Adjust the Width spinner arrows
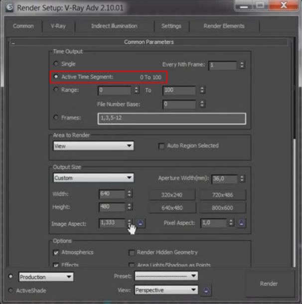Image resolution: width=302 pixels, height=304 pixels. pos(130,193)
